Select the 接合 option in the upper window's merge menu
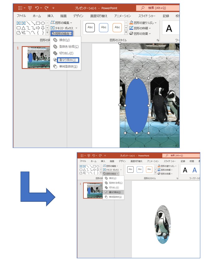 pos(64,40)
